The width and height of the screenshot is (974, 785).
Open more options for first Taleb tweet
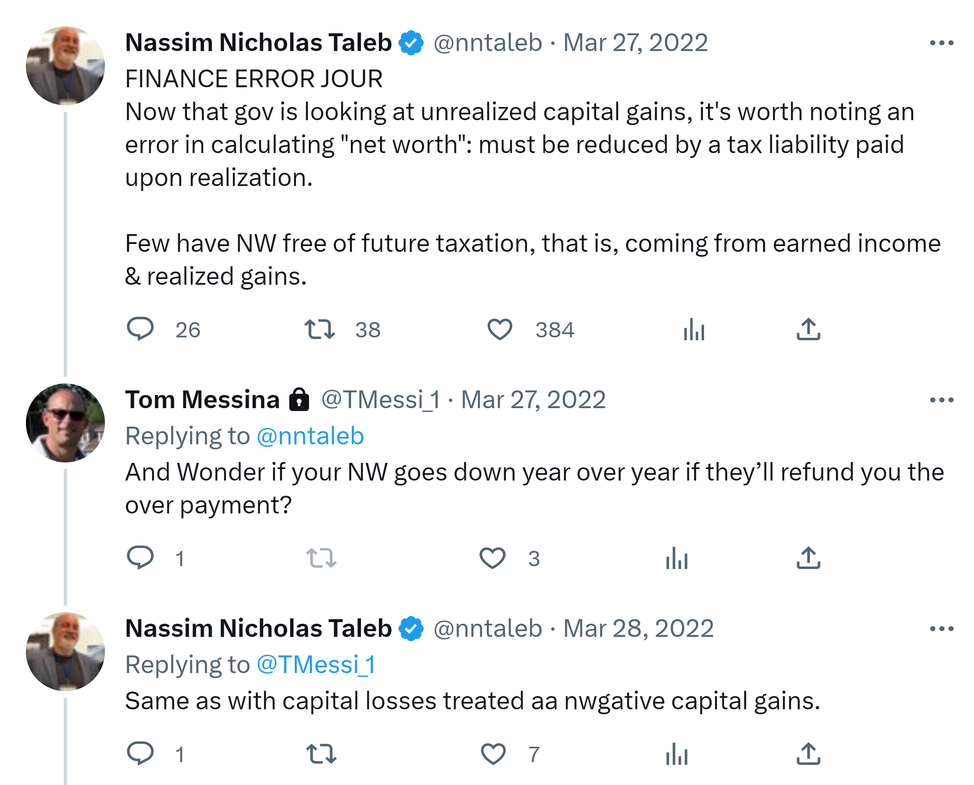(941, 43)
